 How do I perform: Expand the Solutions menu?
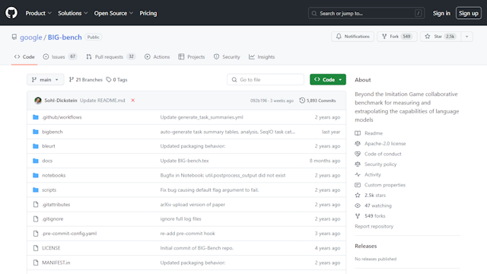coord(73,13)
